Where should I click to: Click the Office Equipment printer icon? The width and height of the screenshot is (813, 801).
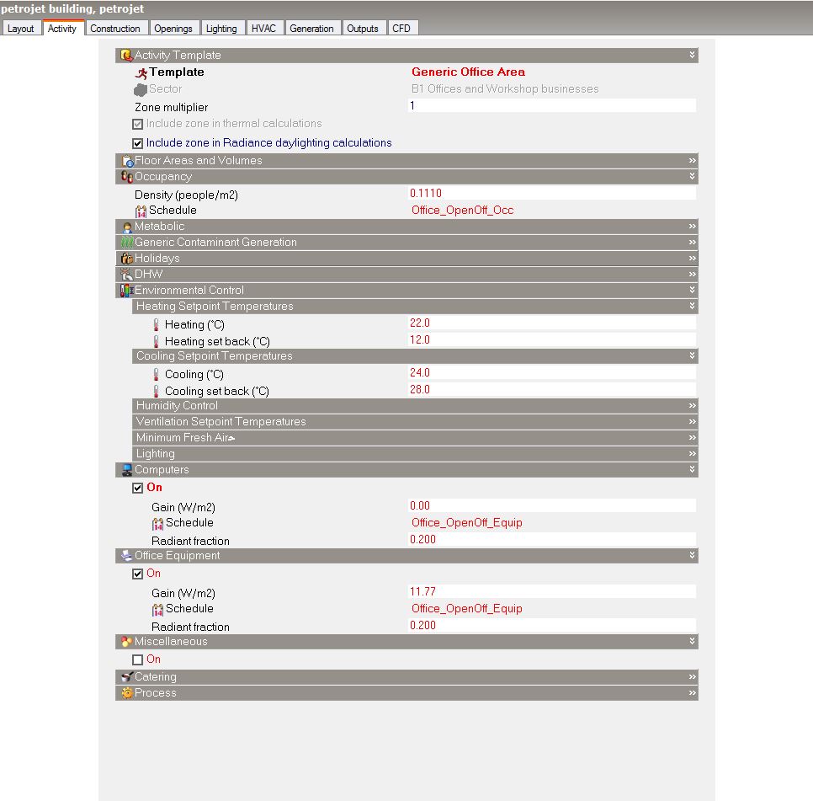click(127, 556)
